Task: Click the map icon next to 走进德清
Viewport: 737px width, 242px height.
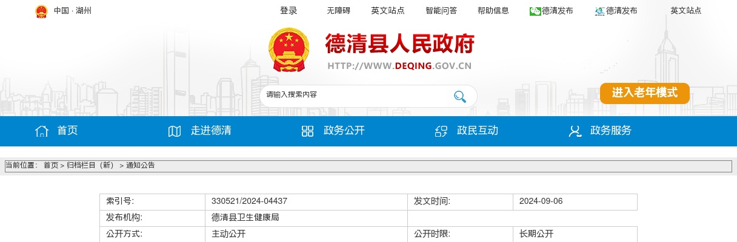Action: [175, 131]
